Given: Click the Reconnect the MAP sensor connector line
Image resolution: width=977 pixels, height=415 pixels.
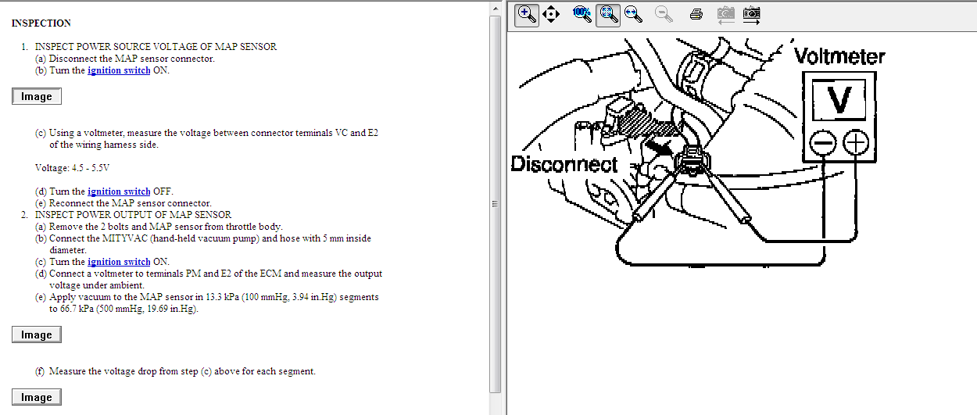Looking at the screenshot, I should point(123,203).
